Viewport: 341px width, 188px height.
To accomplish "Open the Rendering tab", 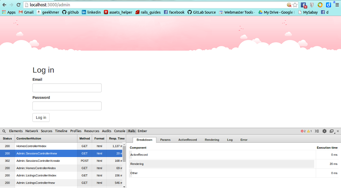I will [x=212, y=140].
